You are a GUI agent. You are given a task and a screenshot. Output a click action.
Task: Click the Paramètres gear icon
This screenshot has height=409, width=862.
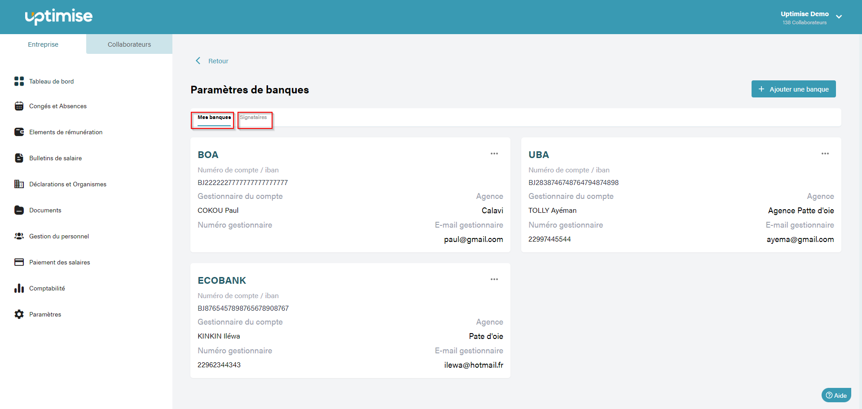tap(19, 314)
